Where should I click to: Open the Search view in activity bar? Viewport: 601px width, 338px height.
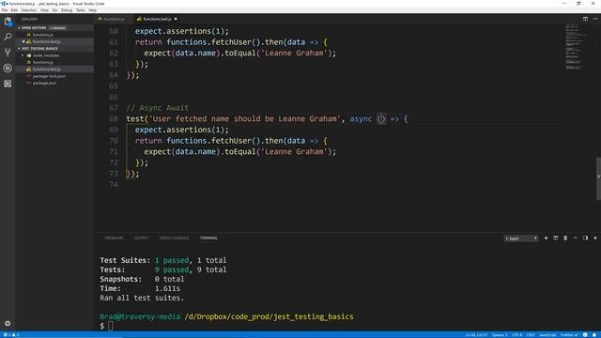[8, 37]
